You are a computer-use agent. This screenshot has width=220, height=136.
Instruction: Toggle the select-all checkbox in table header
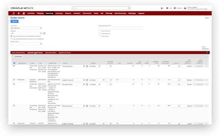tap(14, 63)
